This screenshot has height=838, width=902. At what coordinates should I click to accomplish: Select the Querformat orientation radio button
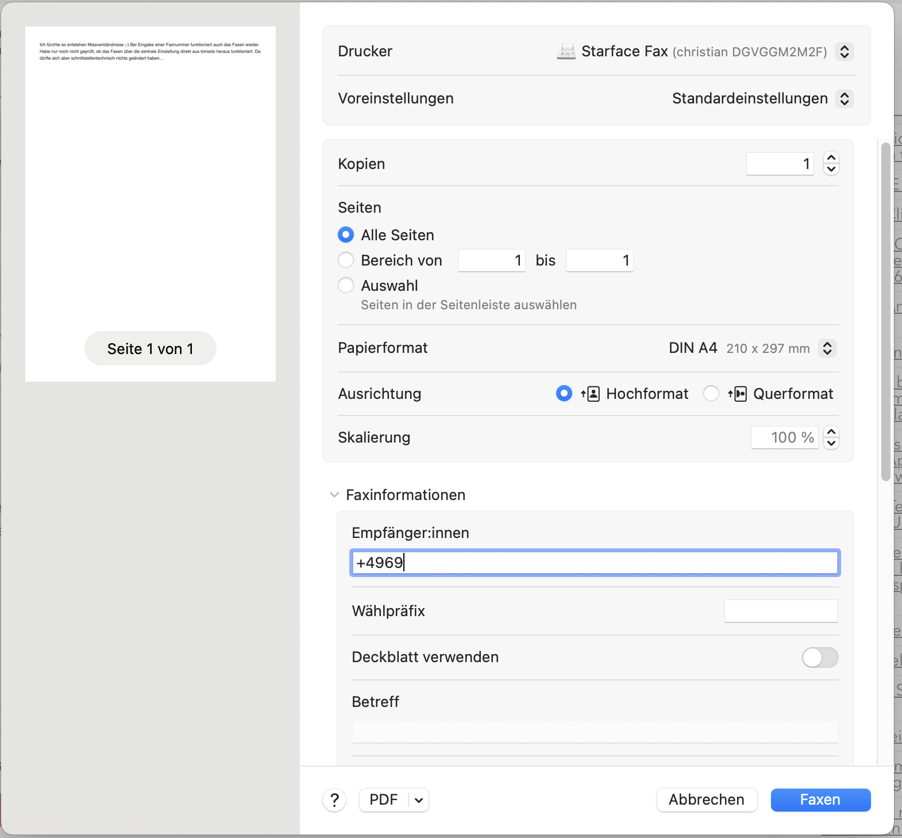pos(711,394)
